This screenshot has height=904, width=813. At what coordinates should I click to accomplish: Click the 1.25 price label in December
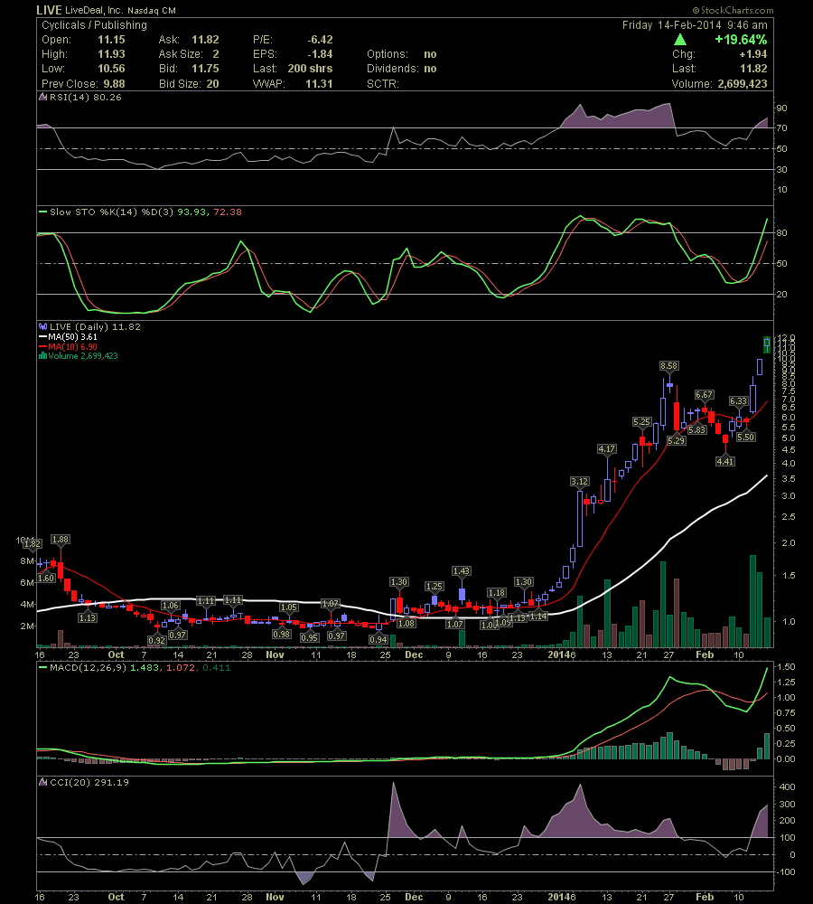pos(435,586)
